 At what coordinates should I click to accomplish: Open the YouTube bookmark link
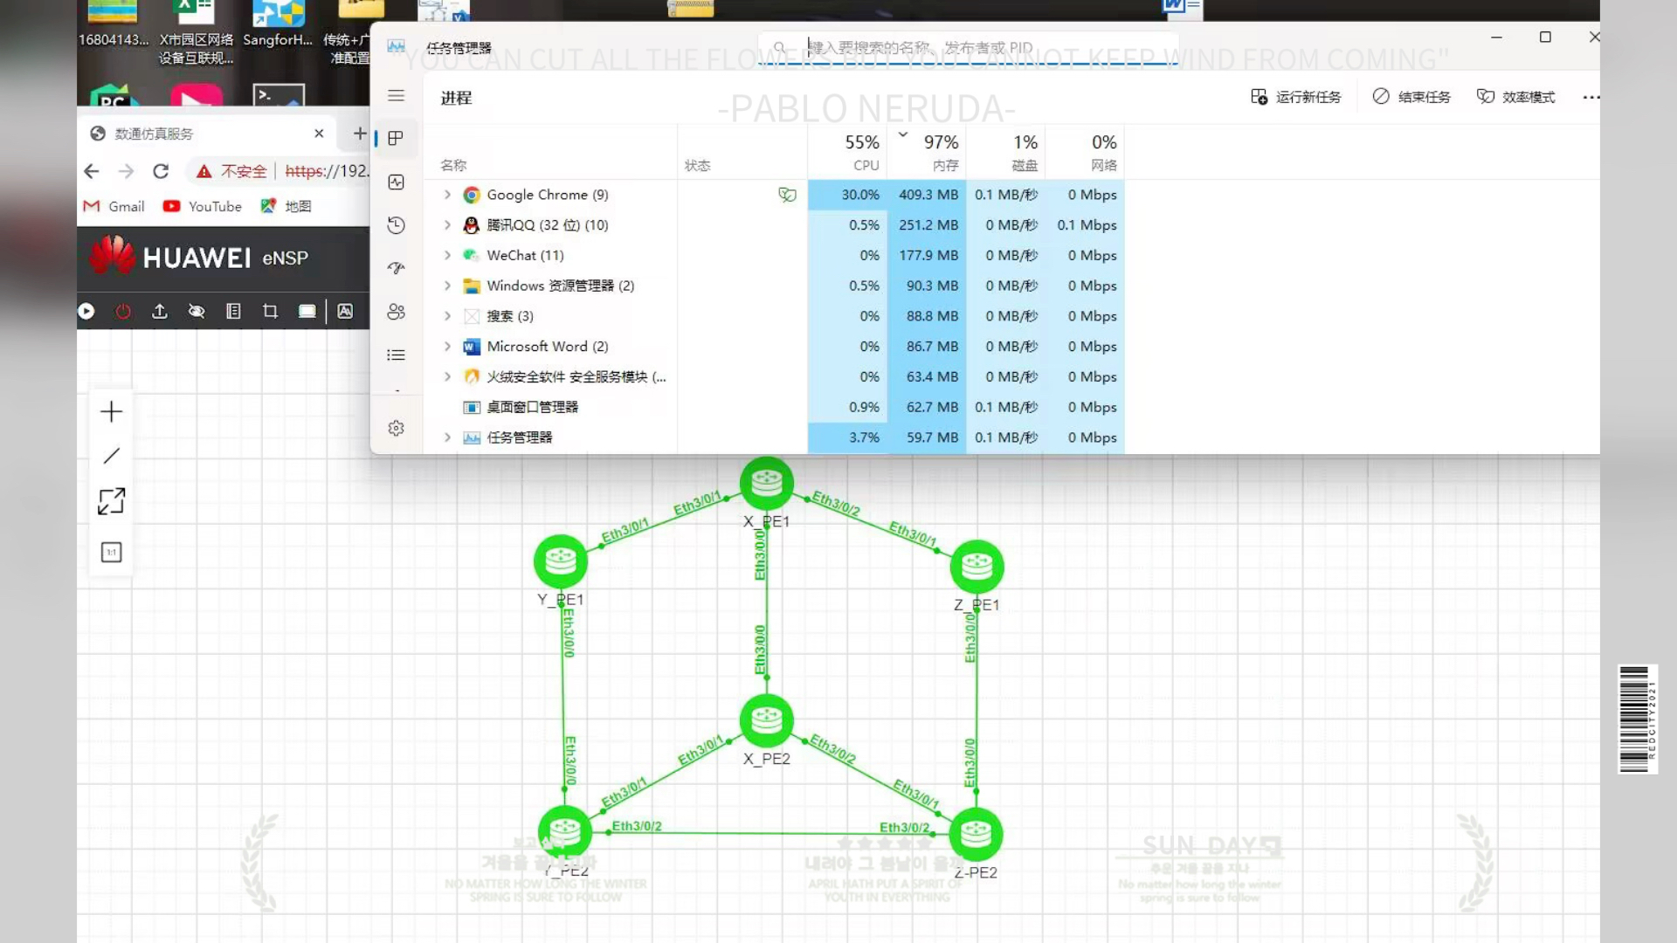203,206
